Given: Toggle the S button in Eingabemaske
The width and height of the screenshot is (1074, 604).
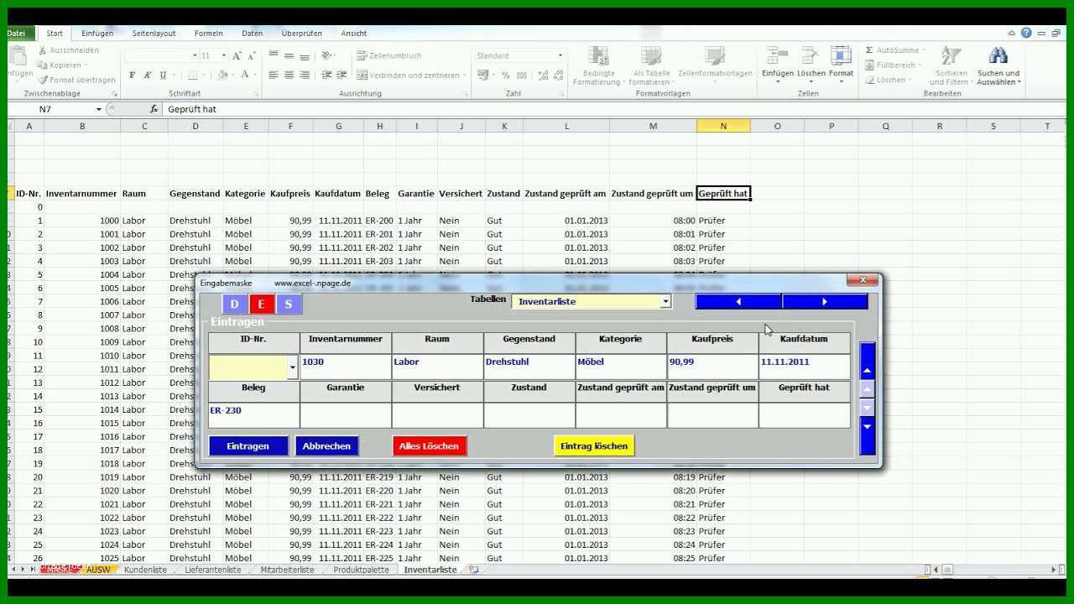Looking at the screenshot, I should (x=288, y=305).
